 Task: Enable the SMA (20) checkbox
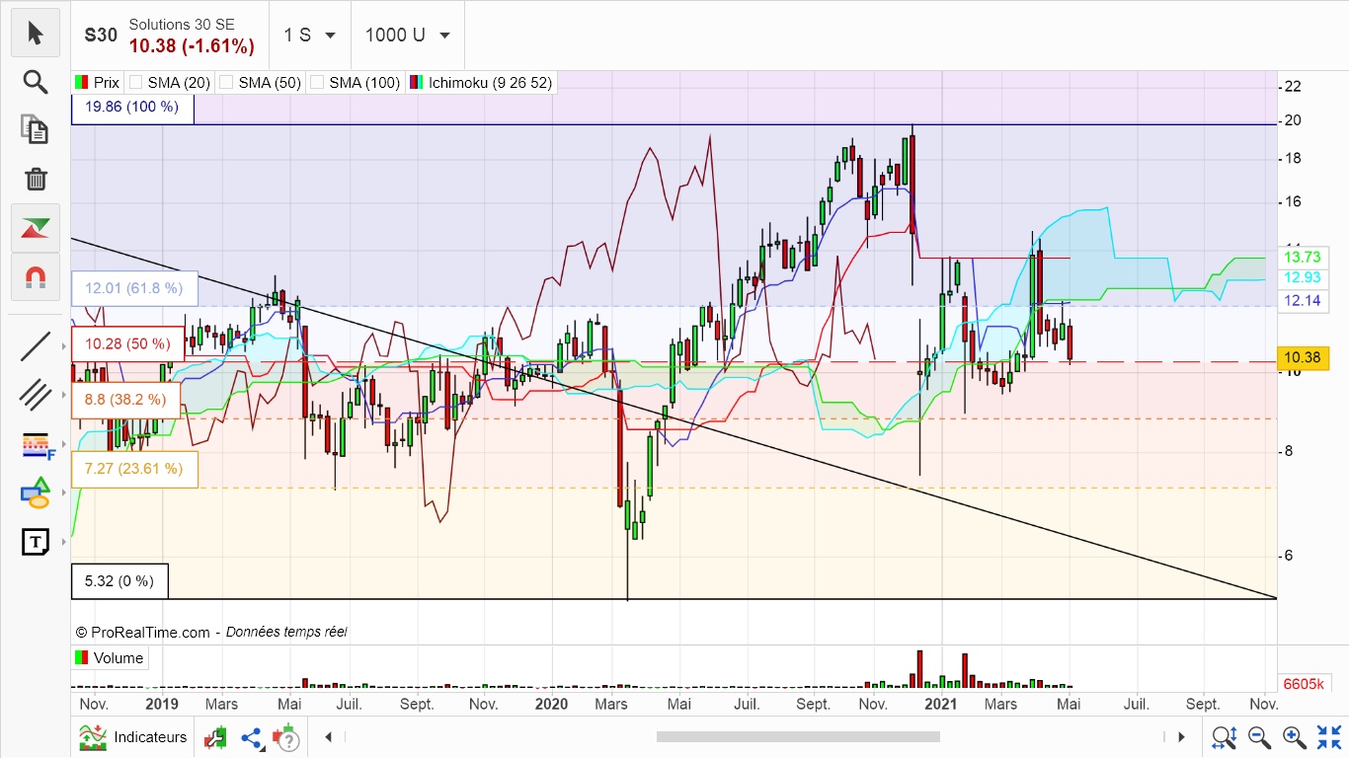coord(136,83)
